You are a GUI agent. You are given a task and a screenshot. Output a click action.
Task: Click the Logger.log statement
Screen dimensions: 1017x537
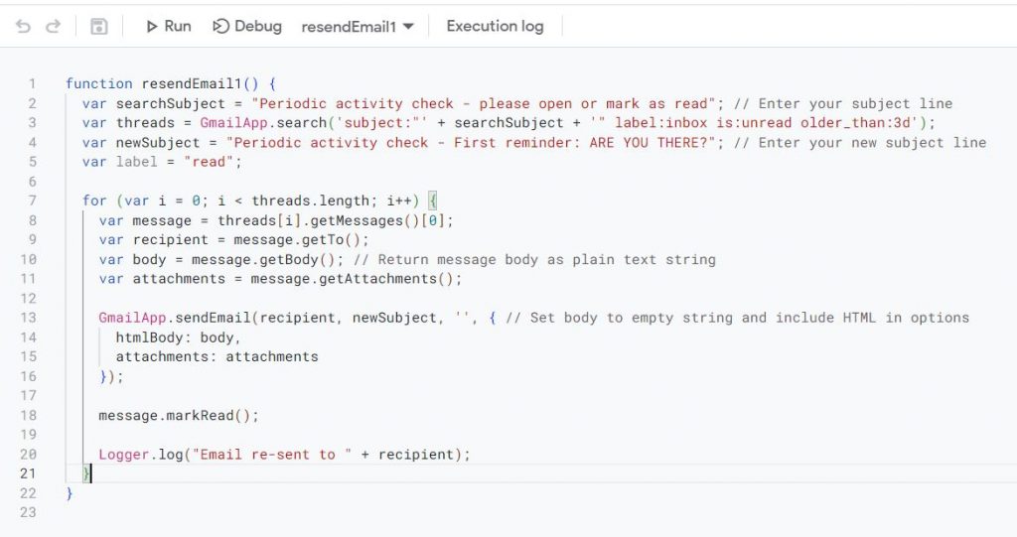[283, 455]
